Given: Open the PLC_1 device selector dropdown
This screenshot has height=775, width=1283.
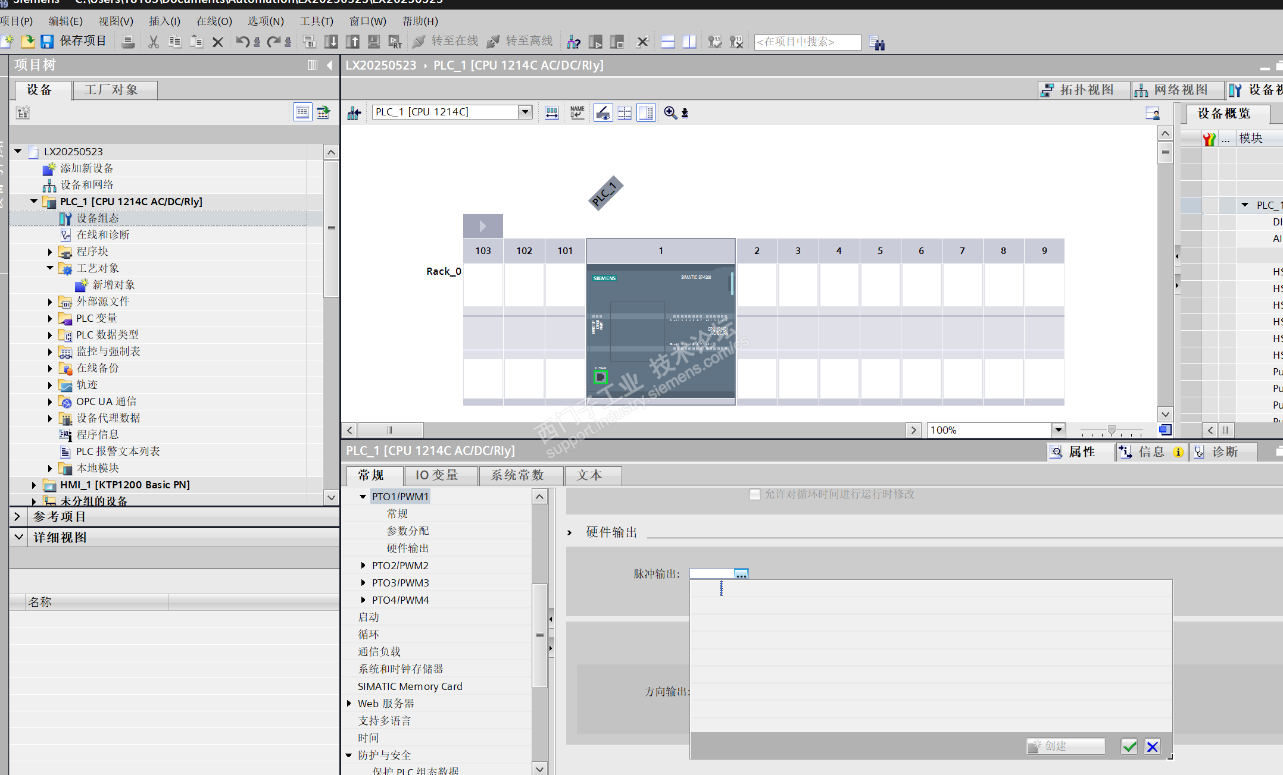Looking at the screenshot, I should pyautogui.click(x=525, y=112).
